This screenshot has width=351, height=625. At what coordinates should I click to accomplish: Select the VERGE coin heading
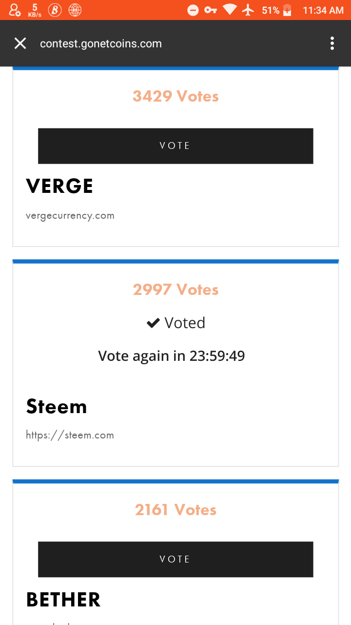[59, 186]
